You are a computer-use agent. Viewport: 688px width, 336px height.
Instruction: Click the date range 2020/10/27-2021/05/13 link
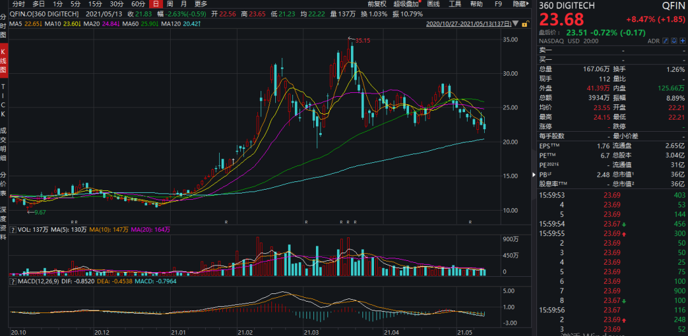coord(468,25)
